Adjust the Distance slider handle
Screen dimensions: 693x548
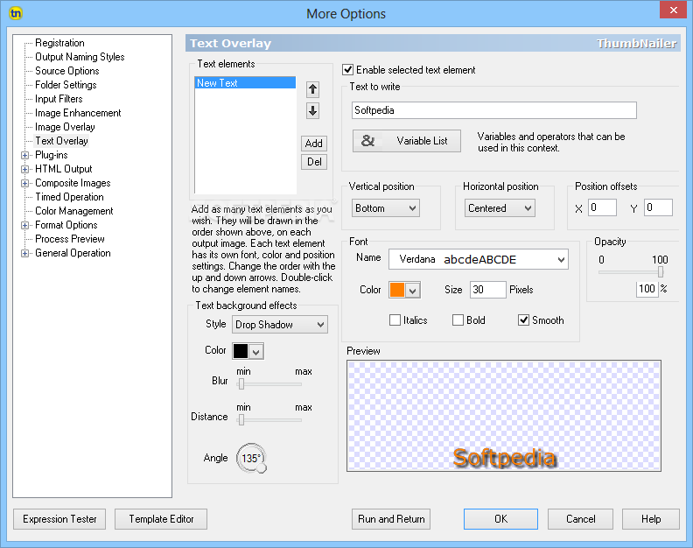(x=241, y=419)
